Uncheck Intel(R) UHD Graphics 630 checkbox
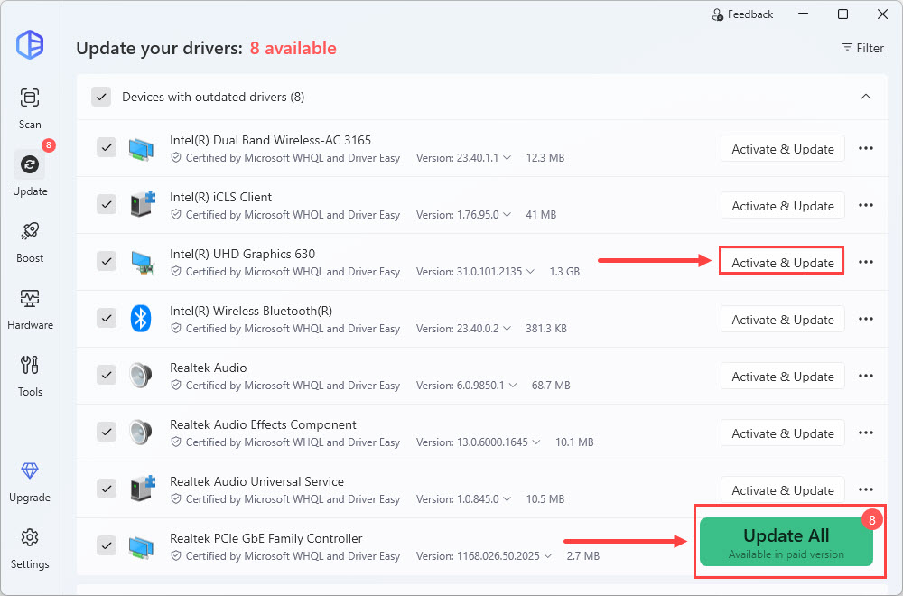 pyautogui.click(x=107, y=262)
